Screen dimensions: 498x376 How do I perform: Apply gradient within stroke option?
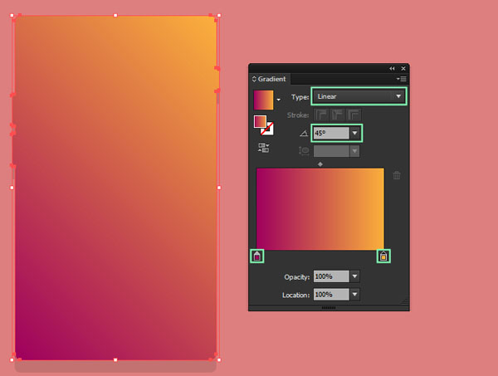pyautogui.click(x=320, y=115)
